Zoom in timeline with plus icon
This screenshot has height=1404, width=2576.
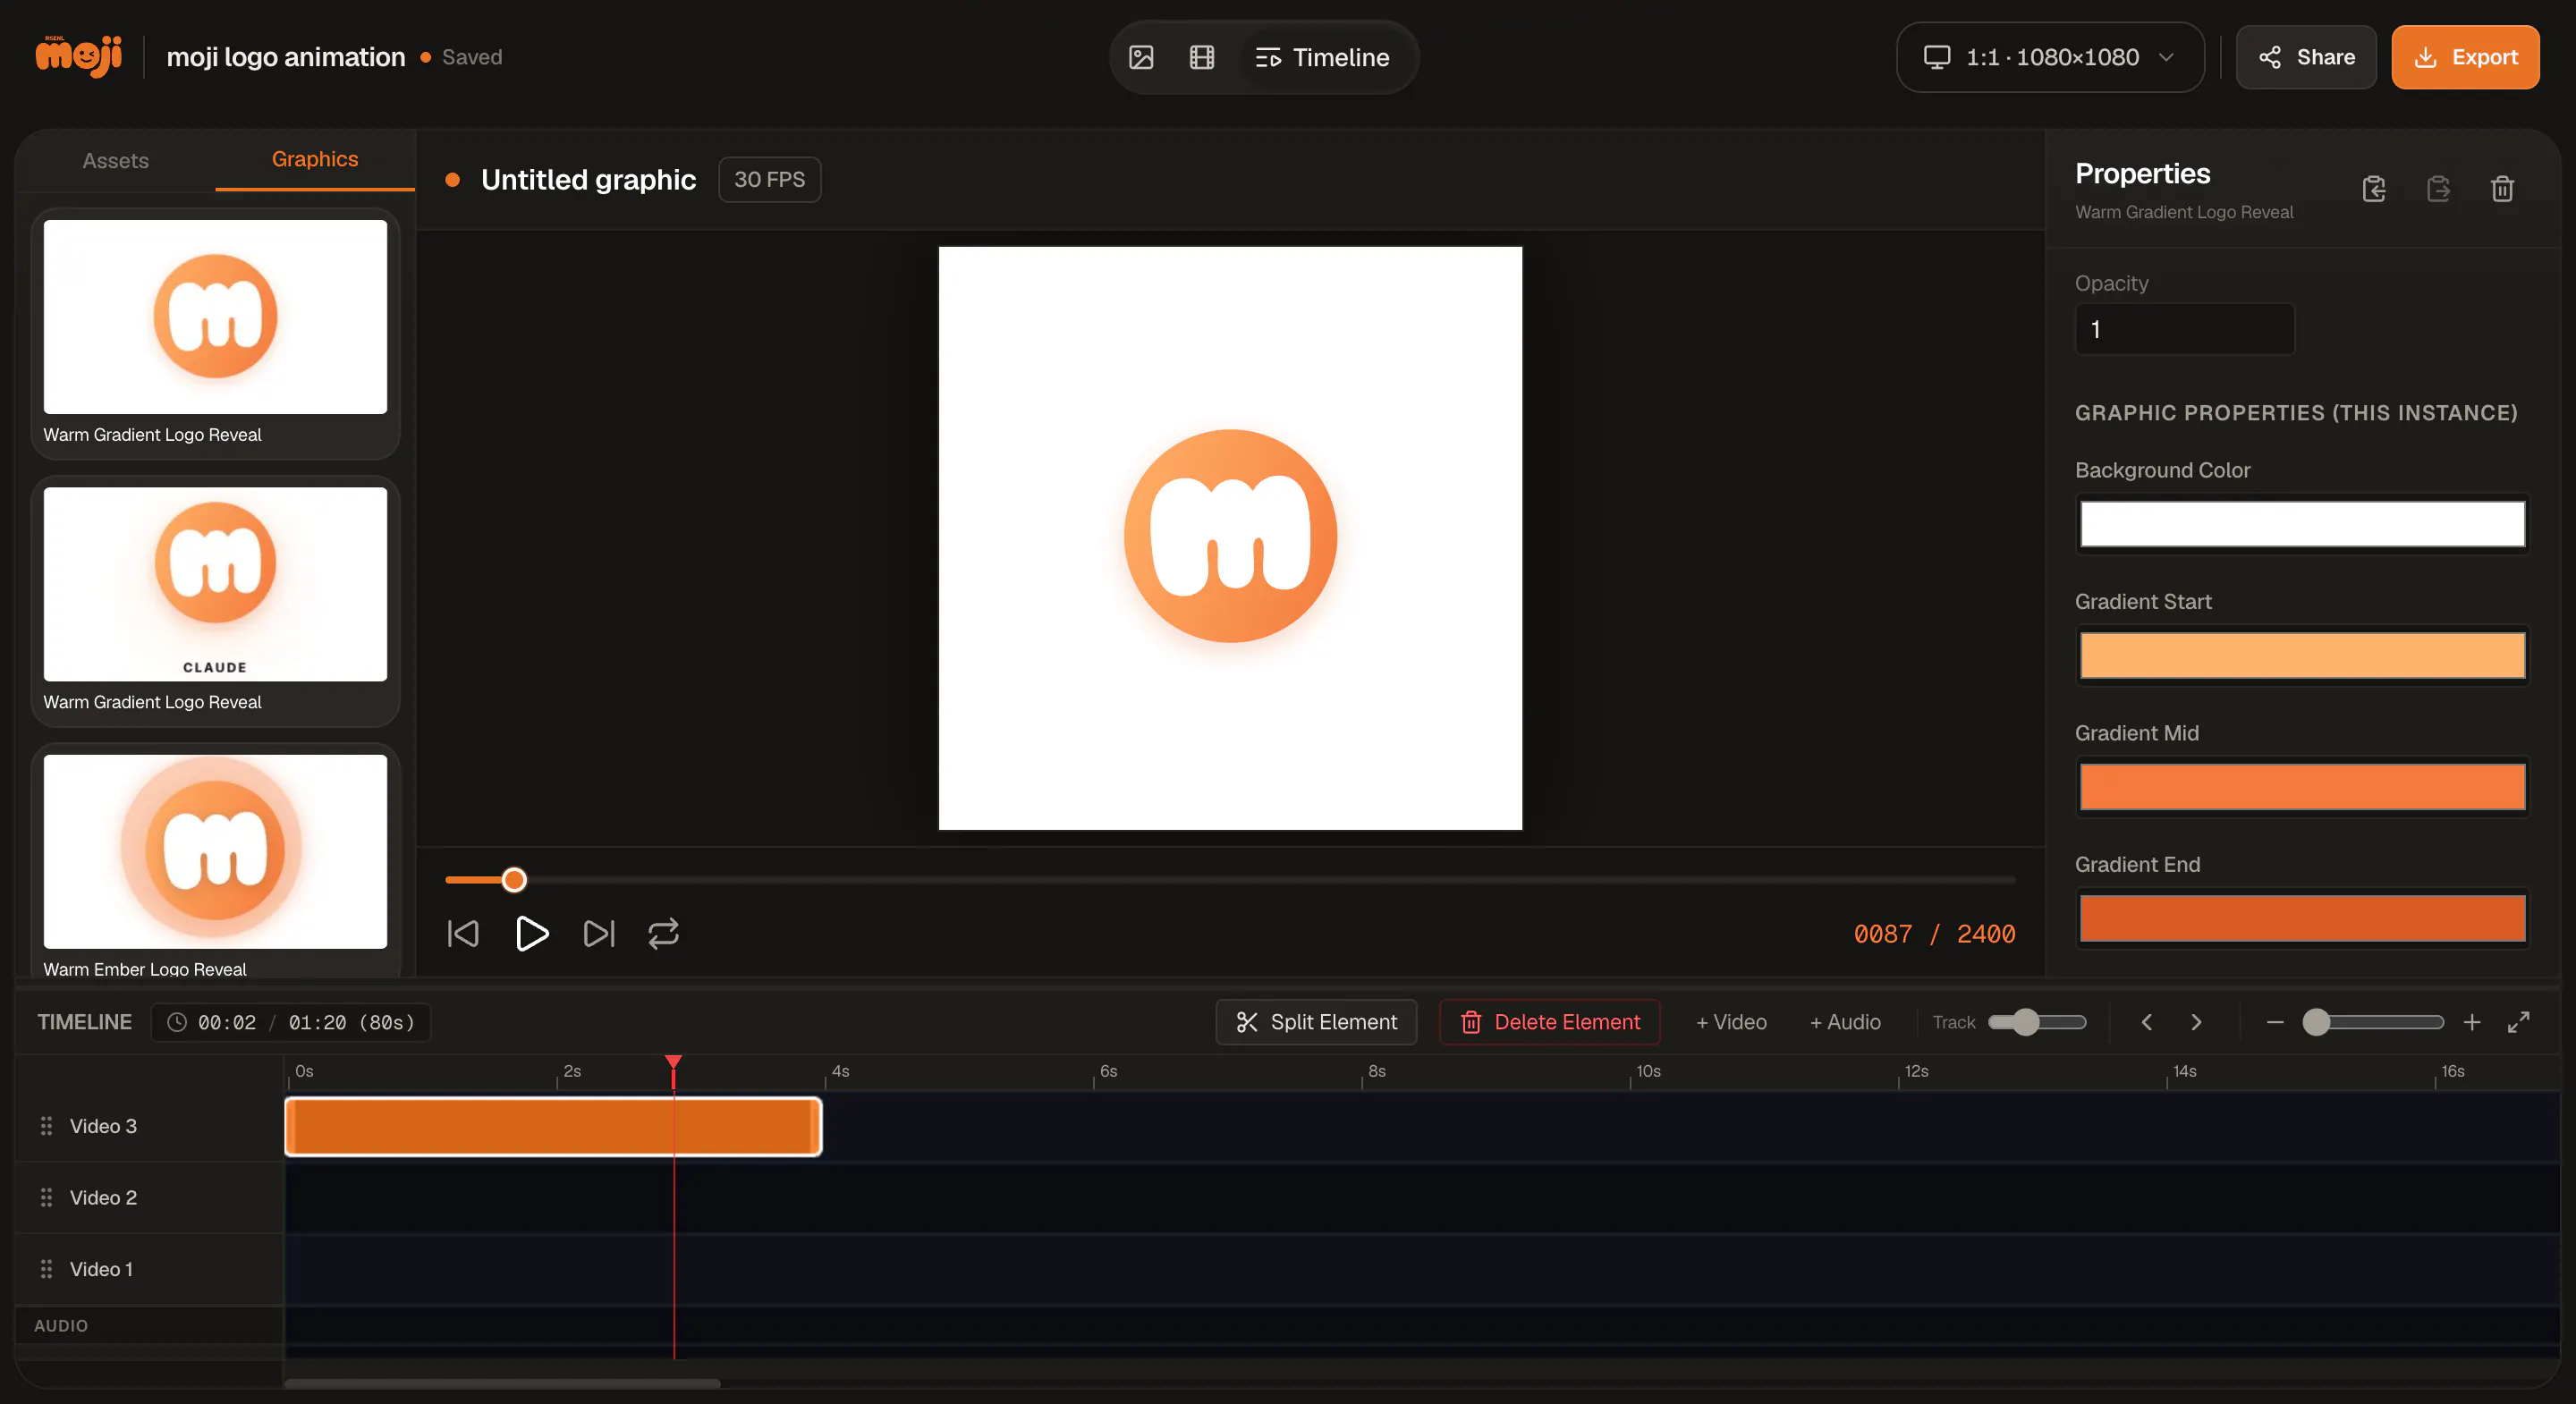[x=2472, y=1022]
